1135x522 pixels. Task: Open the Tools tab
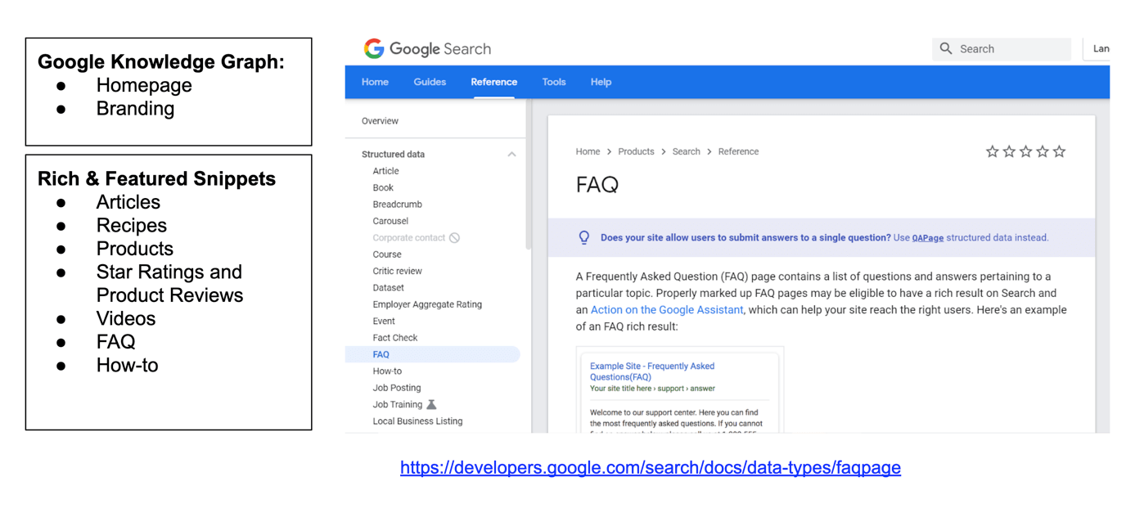coord(554,82)
